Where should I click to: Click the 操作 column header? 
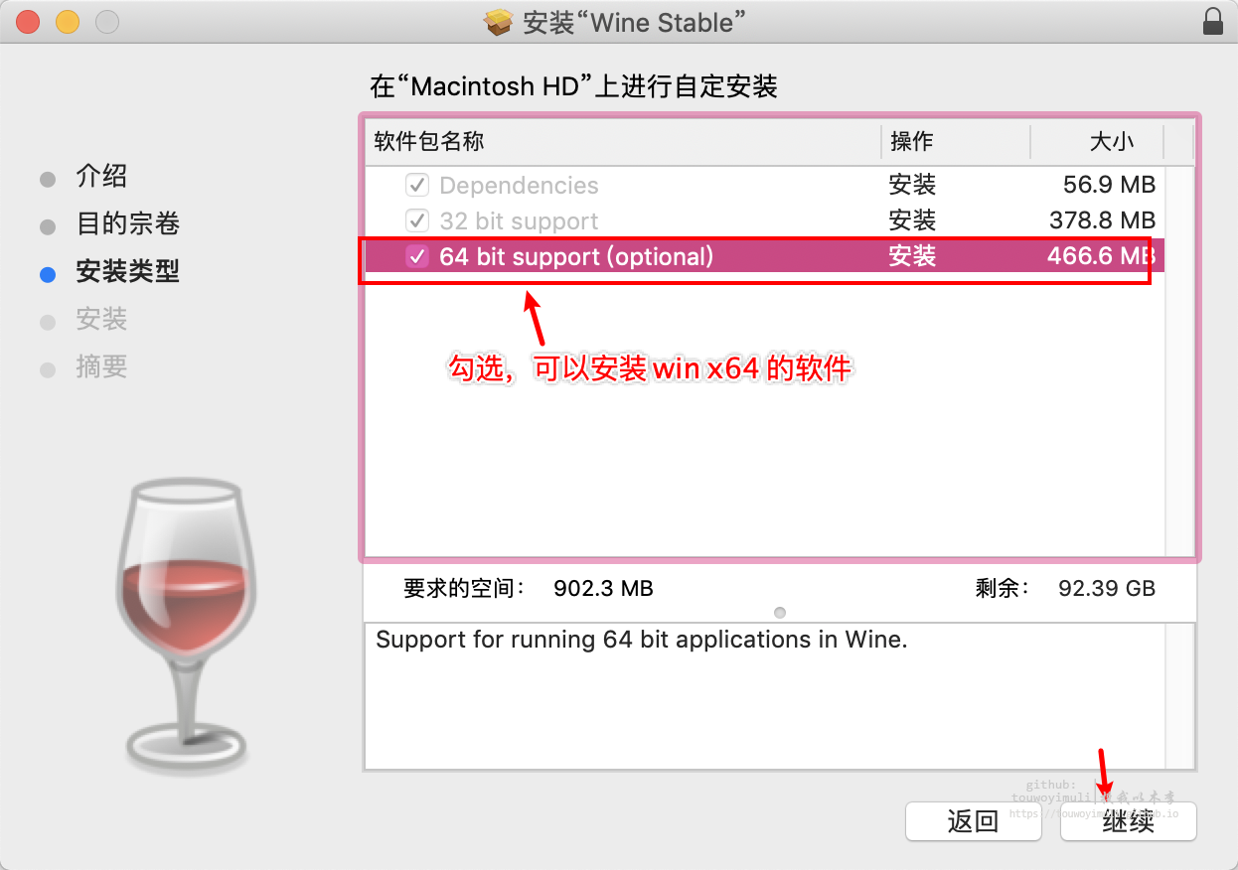pos(956,141)
